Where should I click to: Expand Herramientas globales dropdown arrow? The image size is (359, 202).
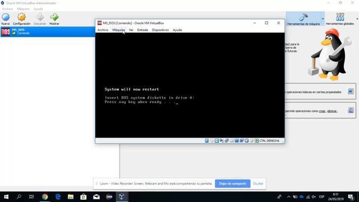(x=357, y=19)
